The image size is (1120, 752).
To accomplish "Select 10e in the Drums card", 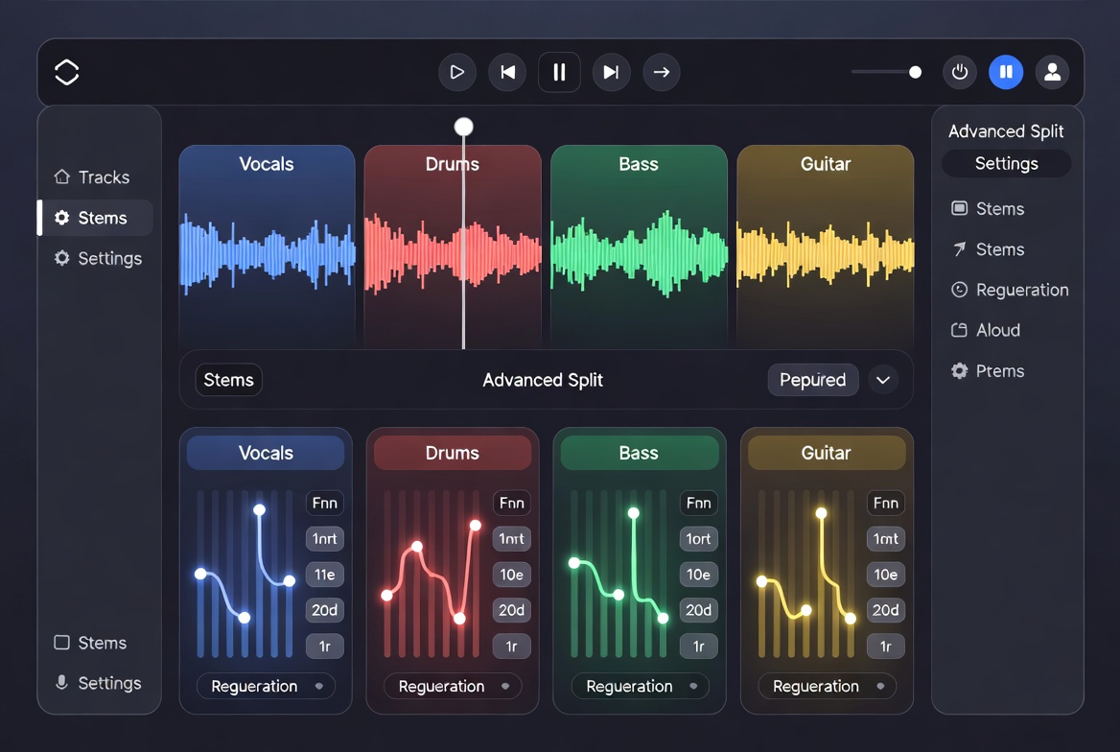I will (511, 575).
